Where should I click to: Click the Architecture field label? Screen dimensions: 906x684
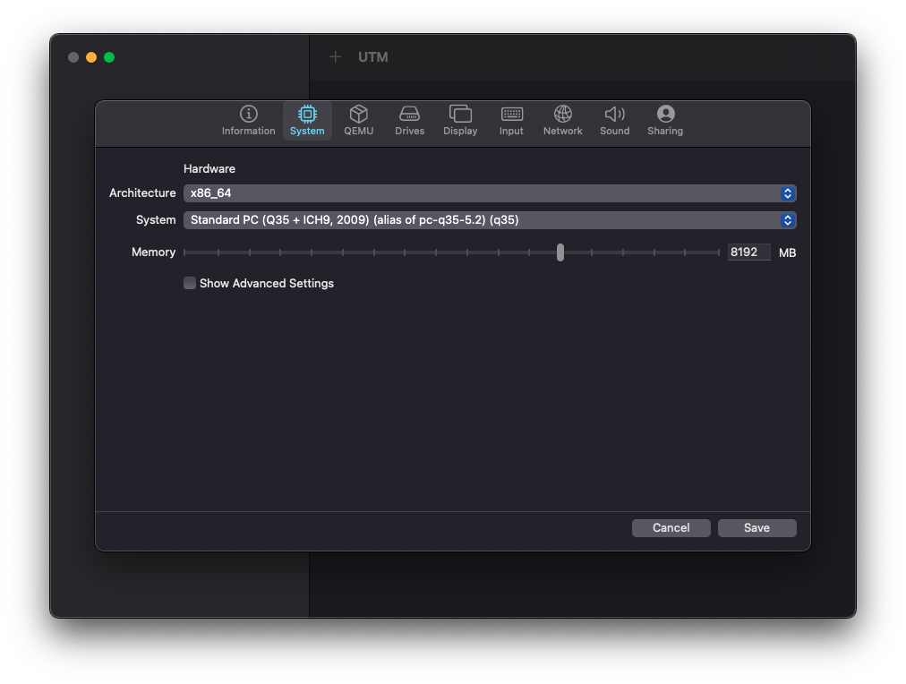[142, 193]
